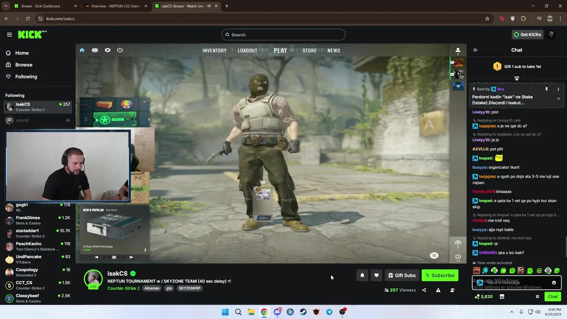
Task: Open FrankDimes channel in sidebar
Action: (x=38, y=220)
